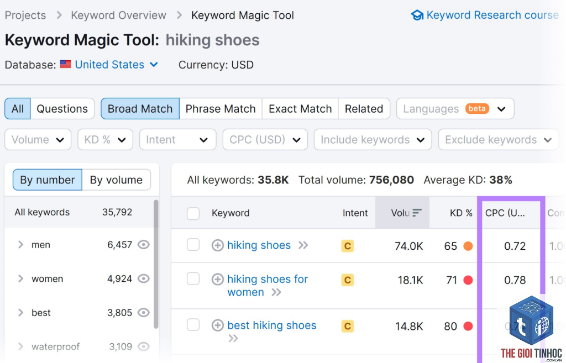566x363 pixels.
Task: Tick the select-all keywords header checkbox
Action: (x=193, y=213)
